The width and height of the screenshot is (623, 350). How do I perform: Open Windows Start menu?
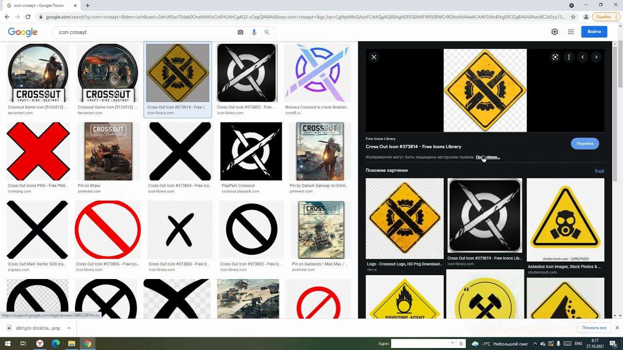(x=7, y=344)
